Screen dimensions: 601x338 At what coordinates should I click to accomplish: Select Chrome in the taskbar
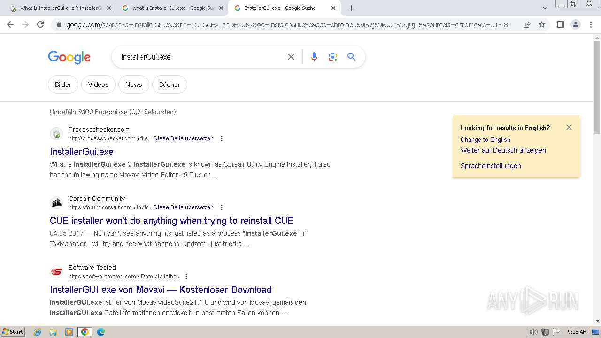85,332
